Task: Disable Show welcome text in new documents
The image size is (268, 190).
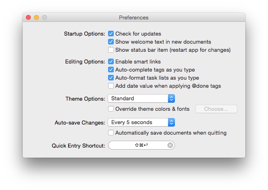Action: pos(111,42)
